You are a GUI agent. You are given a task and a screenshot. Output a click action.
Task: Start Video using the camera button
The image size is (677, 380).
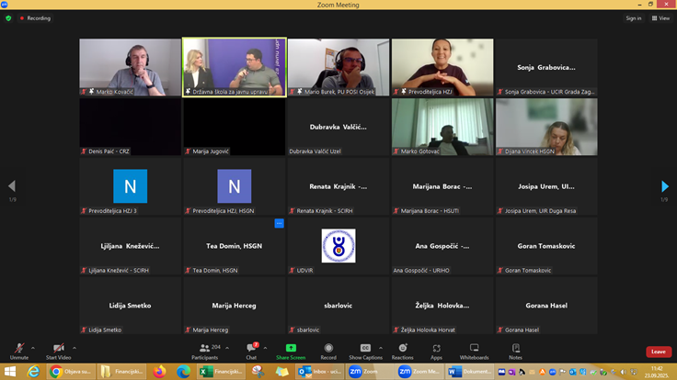click(58, 349)
